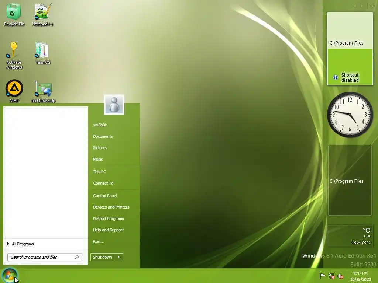
Task: Click the Start orb button
Action: pyautogui.click(x=10, y=276)
